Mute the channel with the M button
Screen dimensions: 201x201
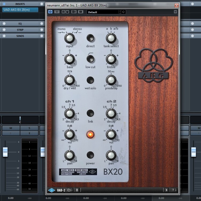pos(11,128)
